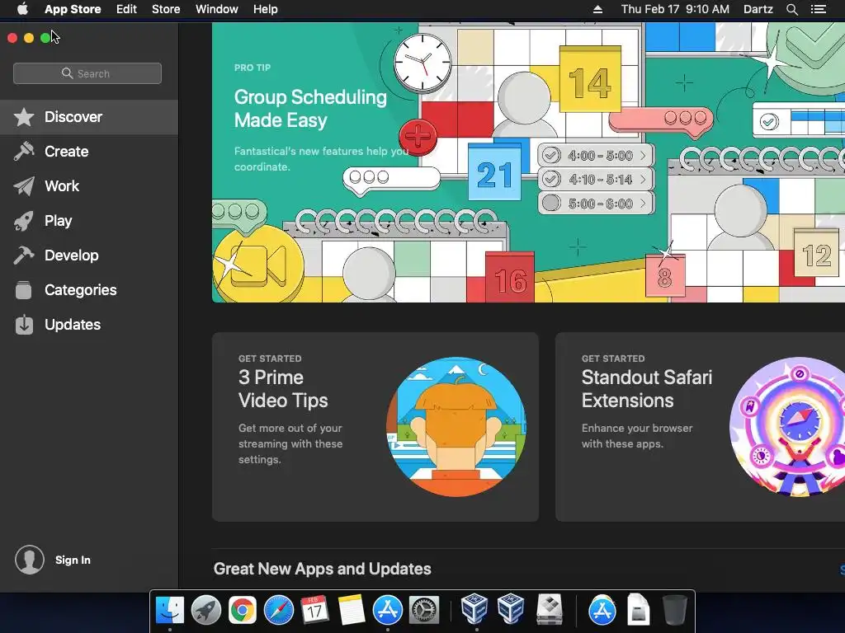Click the date and time in menu bar

675,9
